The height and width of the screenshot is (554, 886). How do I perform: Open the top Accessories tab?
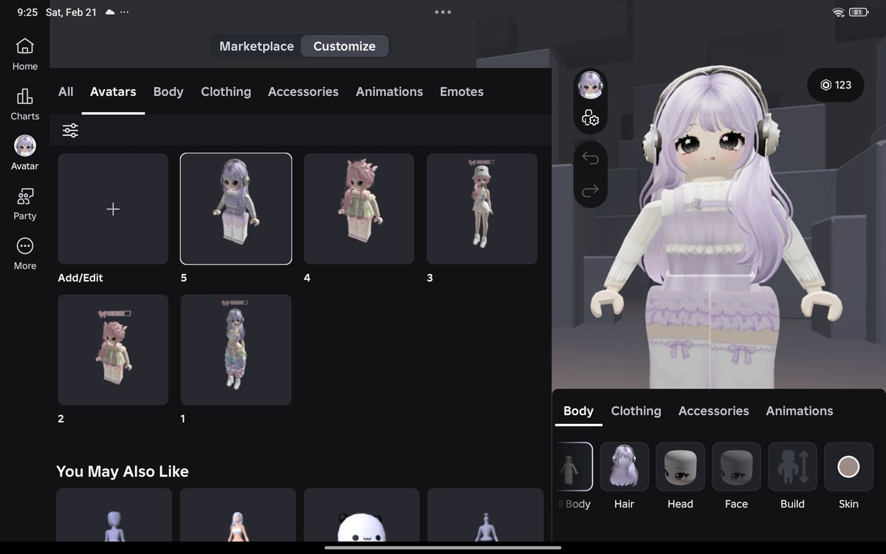pyautogui.click(x=303, y=92)
